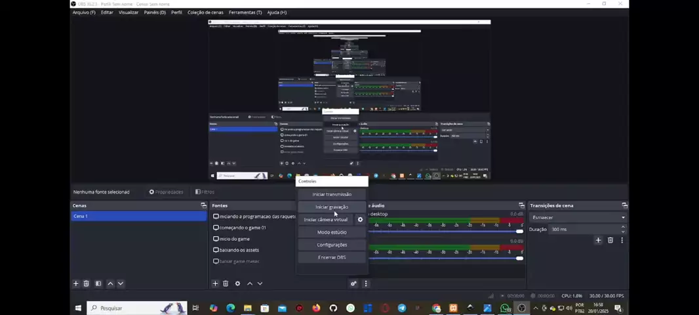Add a new scene with plus icon
Viewport: 699px width, 315px height.
click(x=76, y=283)
